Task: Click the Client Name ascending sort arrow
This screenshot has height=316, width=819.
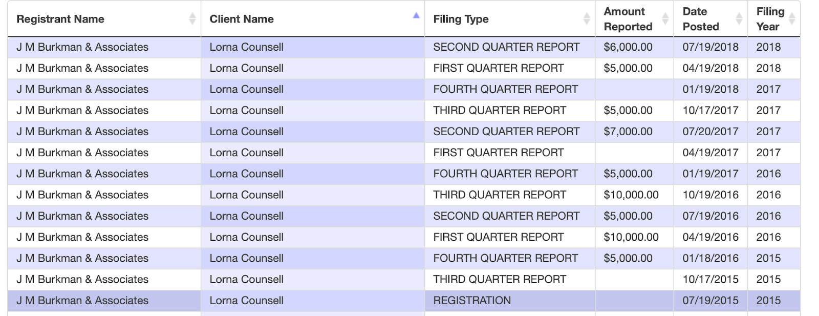Action: [x=416, y=15]
